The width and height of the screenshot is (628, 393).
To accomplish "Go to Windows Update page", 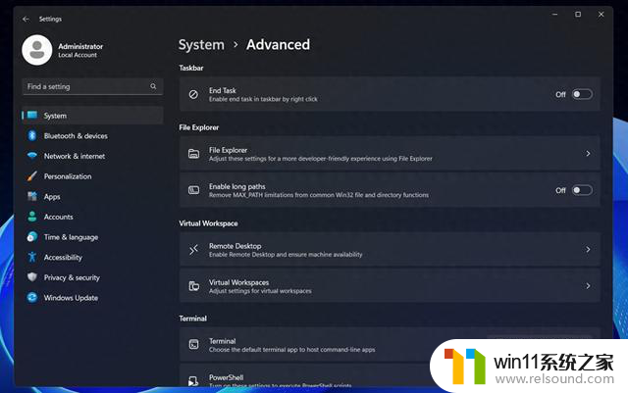I will tap(92, 297).
